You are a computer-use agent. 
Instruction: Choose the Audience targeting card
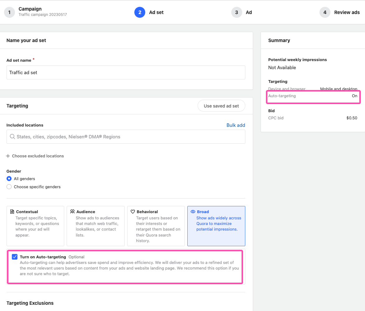pyautogui.click(x=95, y=226)
